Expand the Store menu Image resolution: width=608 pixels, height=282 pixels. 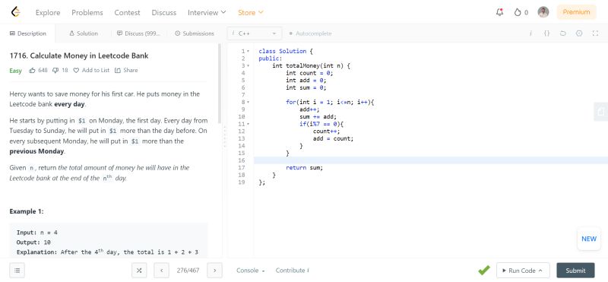251,12
